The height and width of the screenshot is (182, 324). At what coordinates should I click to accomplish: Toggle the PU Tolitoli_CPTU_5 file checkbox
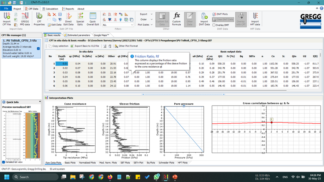[x=38, y=48]
